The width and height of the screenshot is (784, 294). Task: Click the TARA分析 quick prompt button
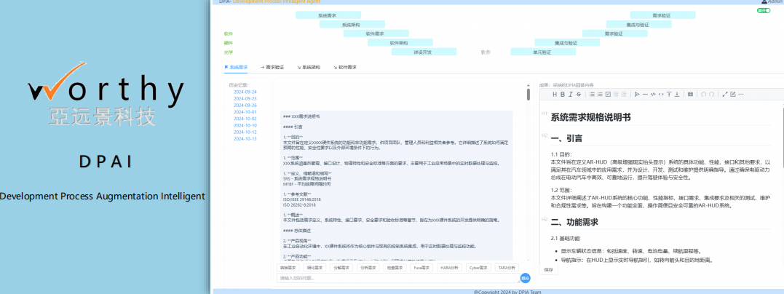[507, 268]
